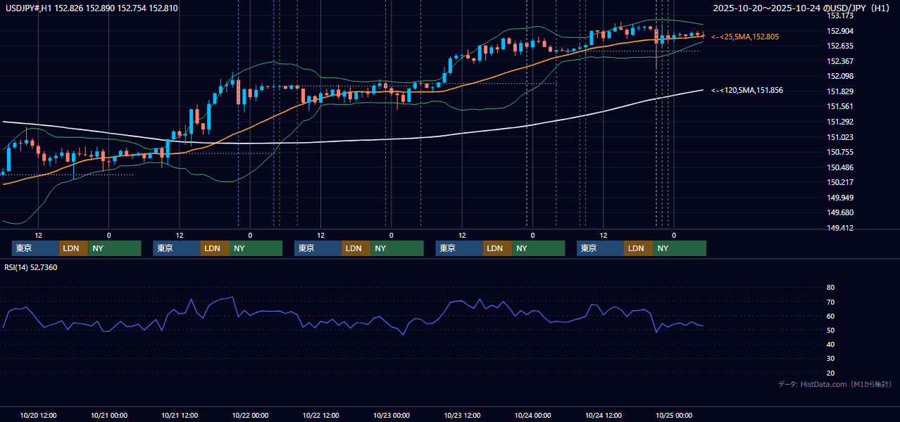
Task: Click price axis label 151.292
Action: 840,122
